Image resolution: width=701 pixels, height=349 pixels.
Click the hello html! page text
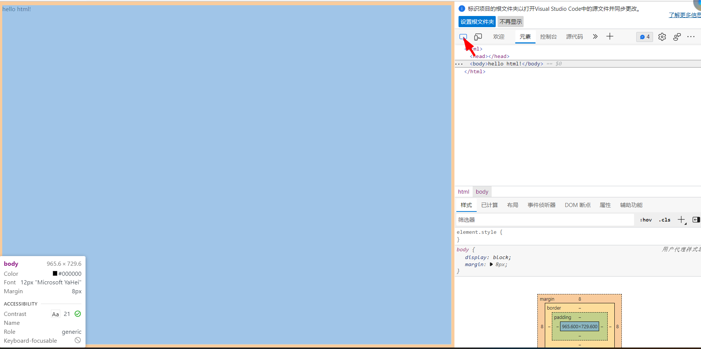[17, 9]
